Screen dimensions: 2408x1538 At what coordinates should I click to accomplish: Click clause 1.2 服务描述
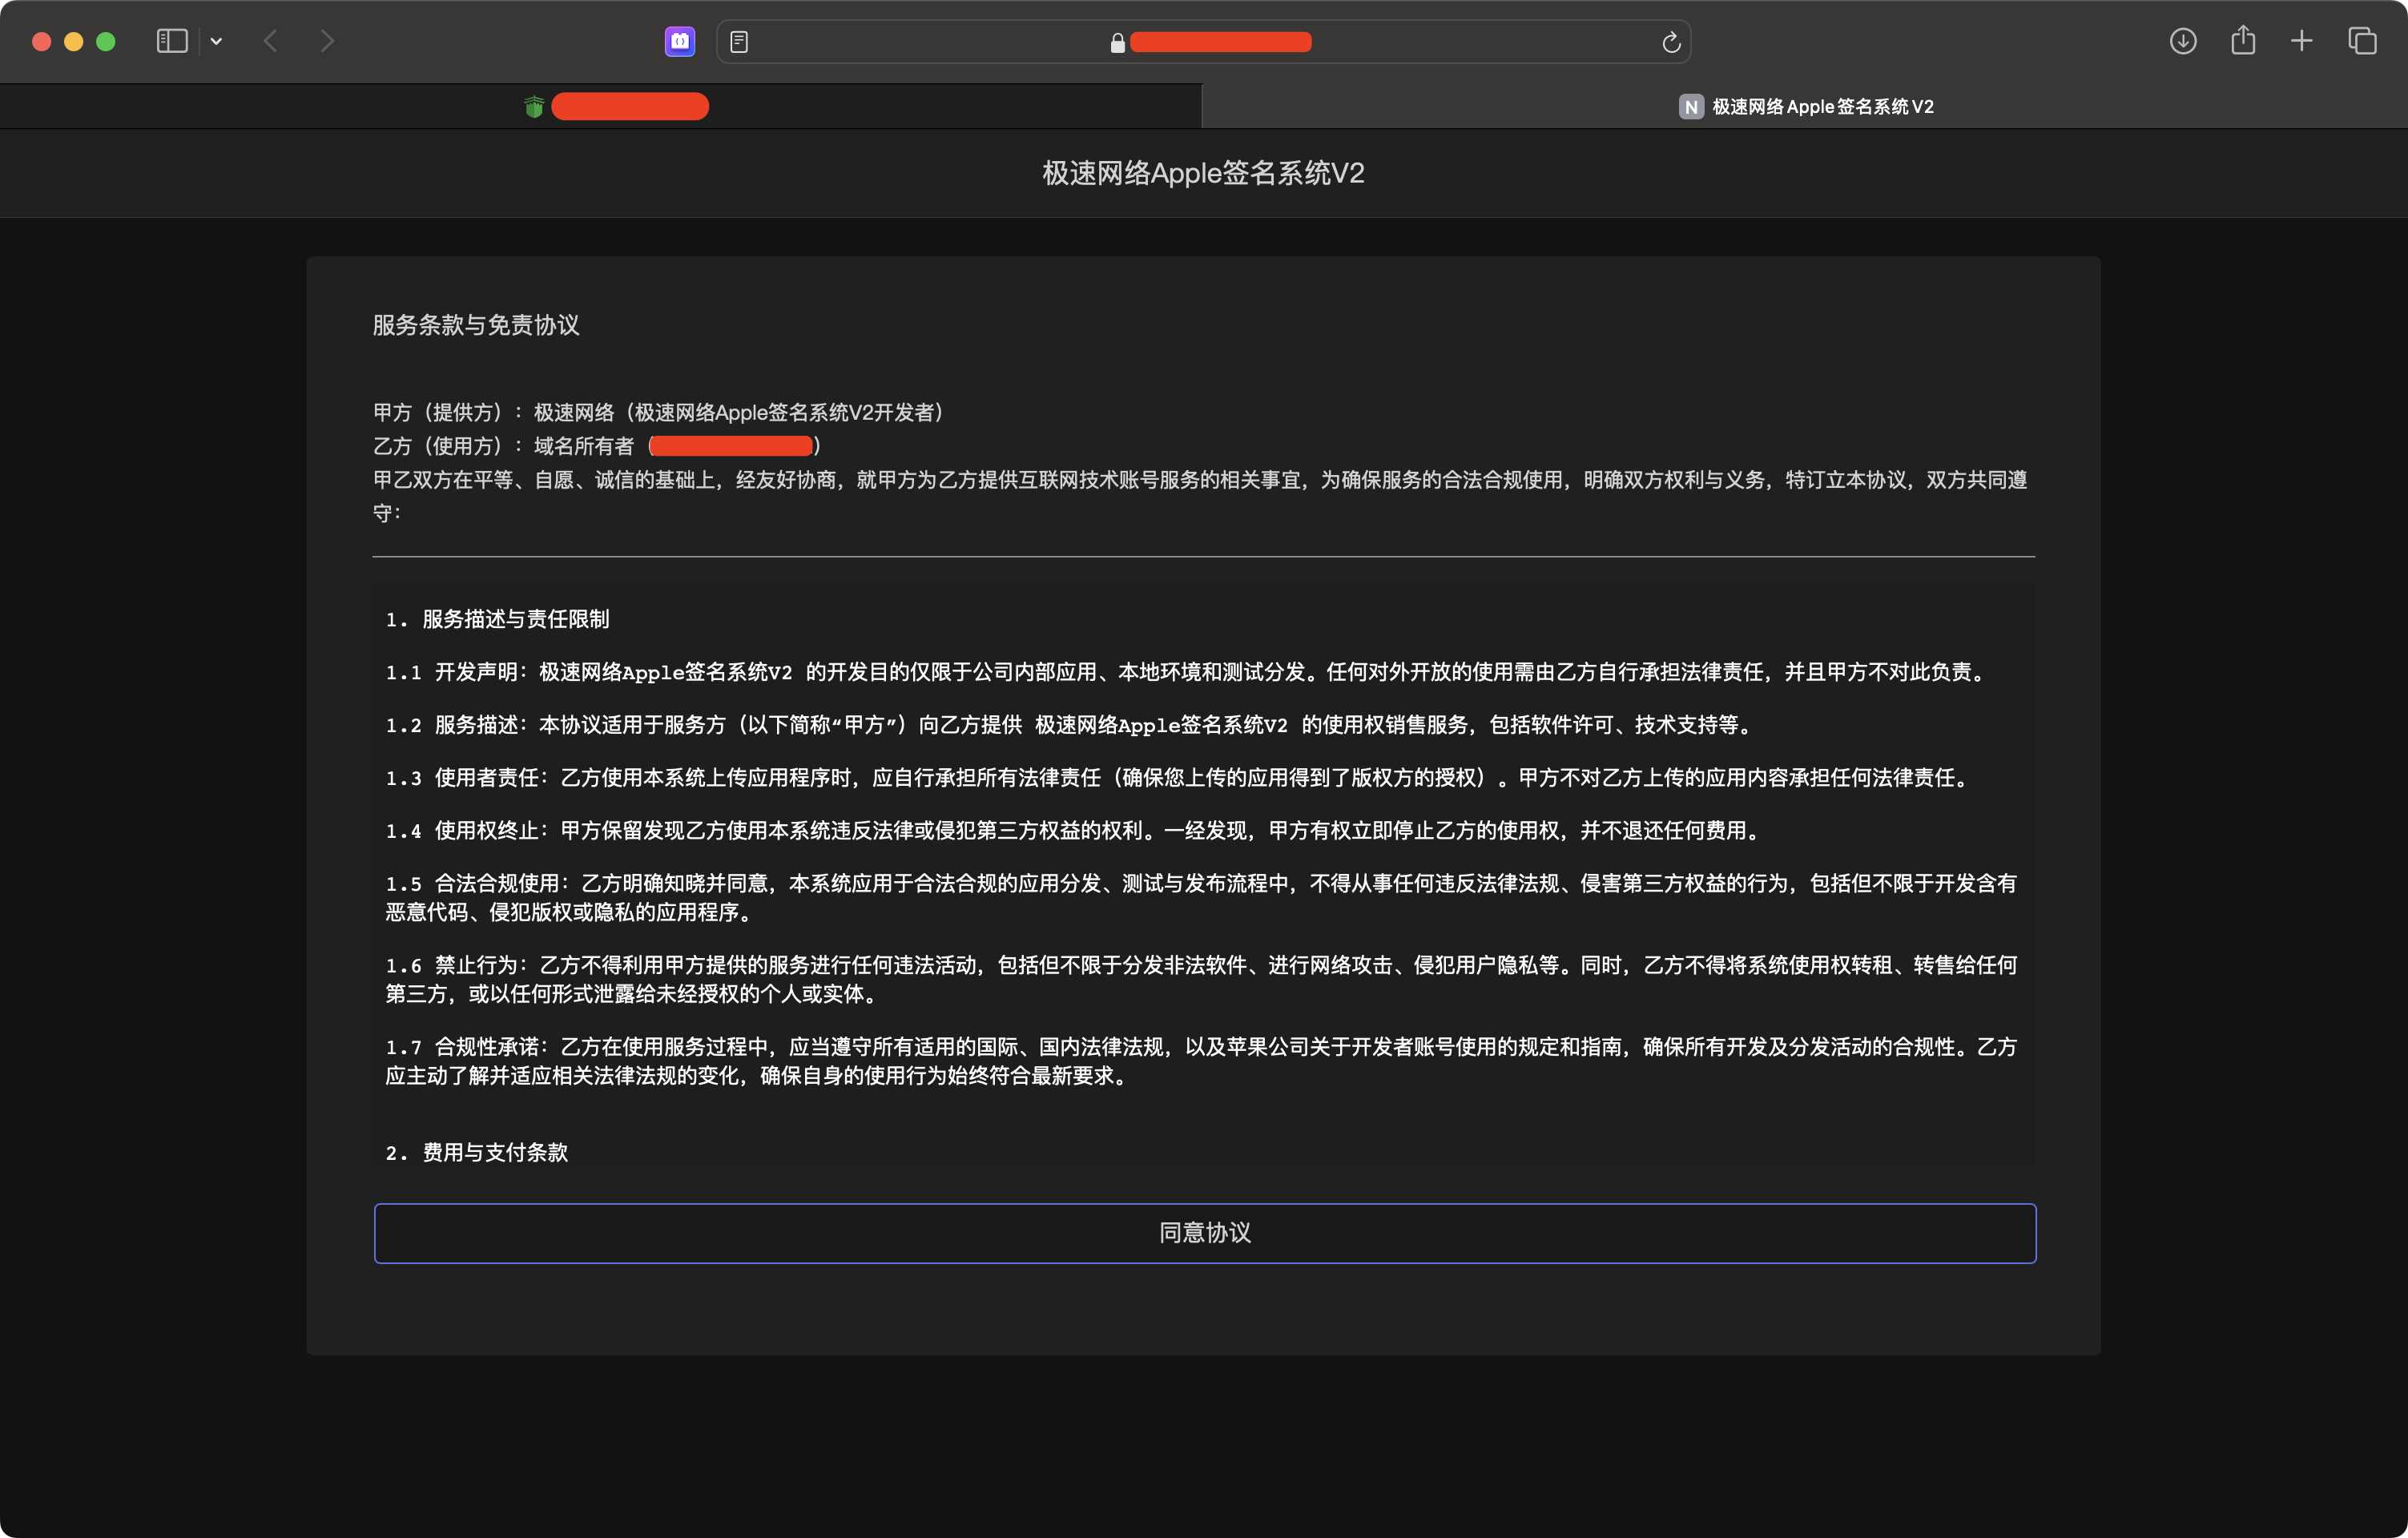1070,725
